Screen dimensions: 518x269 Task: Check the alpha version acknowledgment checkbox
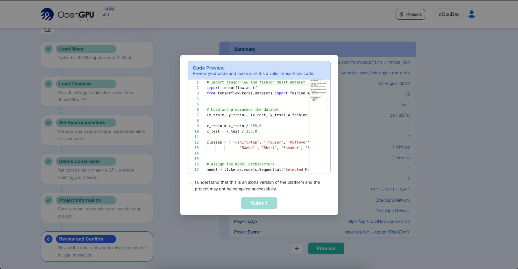click(190, 186)
